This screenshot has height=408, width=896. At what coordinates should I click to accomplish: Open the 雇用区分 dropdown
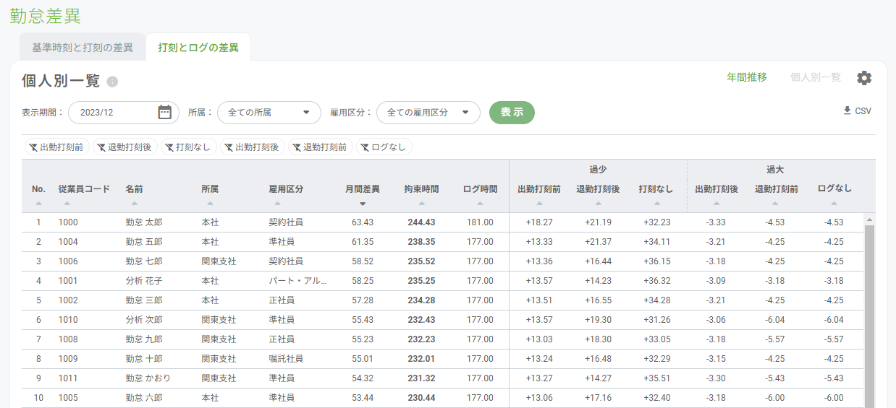coord(428,113)
